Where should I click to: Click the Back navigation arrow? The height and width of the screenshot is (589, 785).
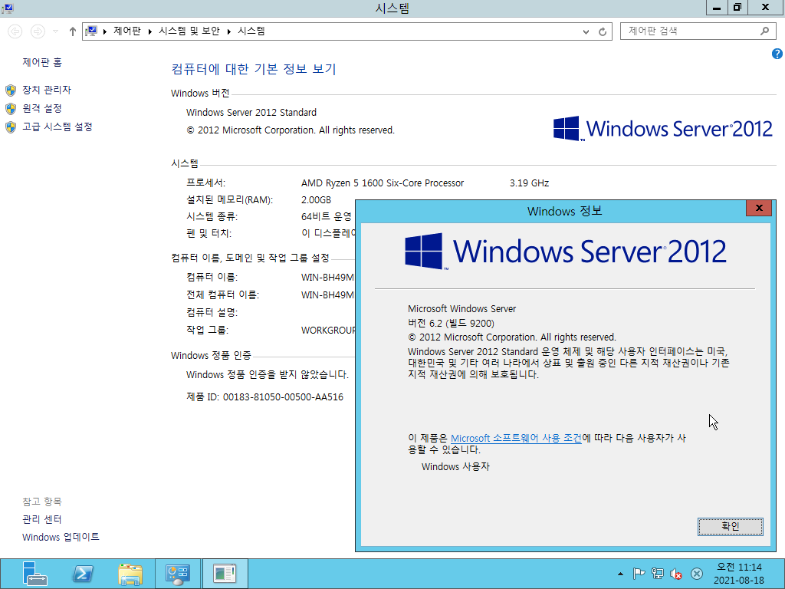[15, 31]
